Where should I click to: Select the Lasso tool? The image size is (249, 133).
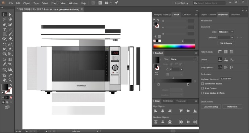pos(10,19)
